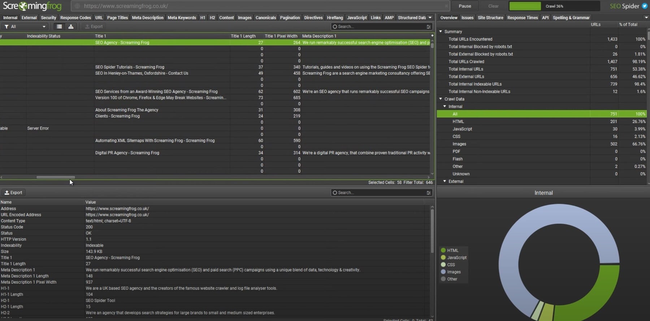
Task: Open the All filter dropdown
Action: coord(25,26)
